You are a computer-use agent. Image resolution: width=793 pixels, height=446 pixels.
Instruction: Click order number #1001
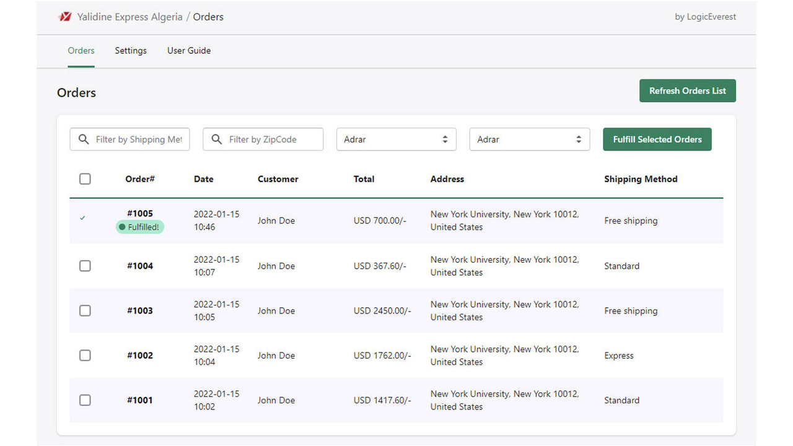pyautogui.click(x=140, y=400)
